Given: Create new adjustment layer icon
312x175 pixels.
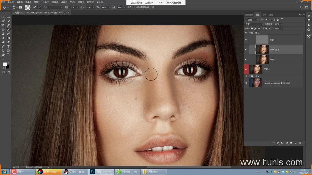Looking at the screenshot, I should [x=287, y=143].
